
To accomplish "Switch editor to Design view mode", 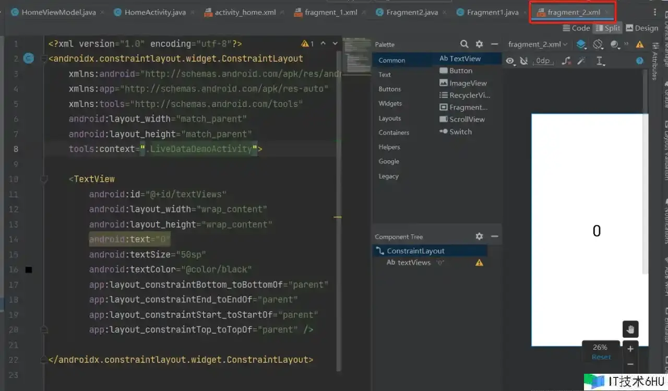I will 642,28.
